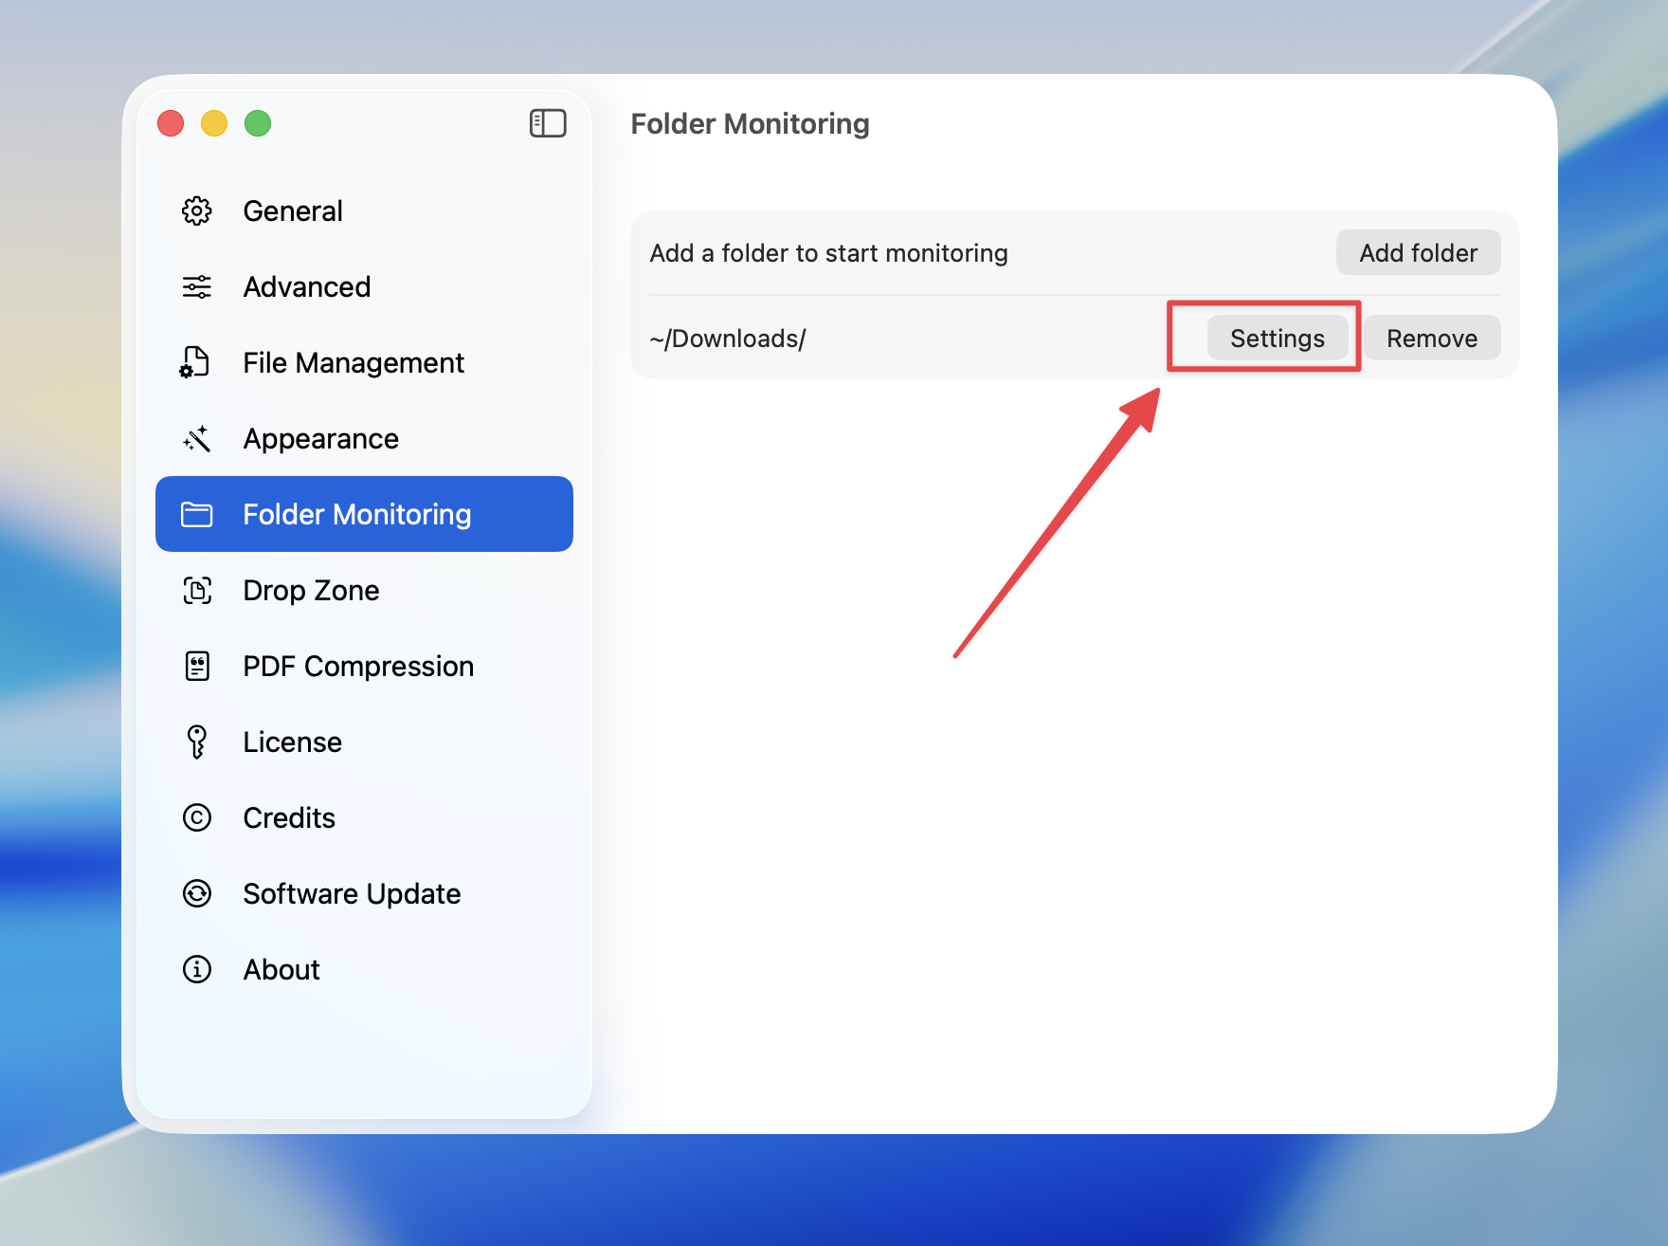
Task: Select the Appearance wand icon
Action: (197, 438)
